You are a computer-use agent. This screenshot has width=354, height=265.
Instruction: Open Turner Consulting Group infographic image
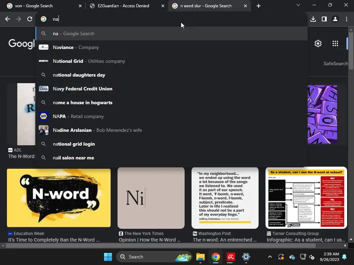pos(306,198)
